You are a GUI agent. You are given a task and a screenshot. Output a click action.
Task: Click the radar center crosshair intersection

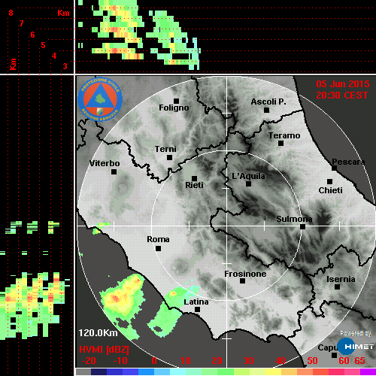(227, 226)
